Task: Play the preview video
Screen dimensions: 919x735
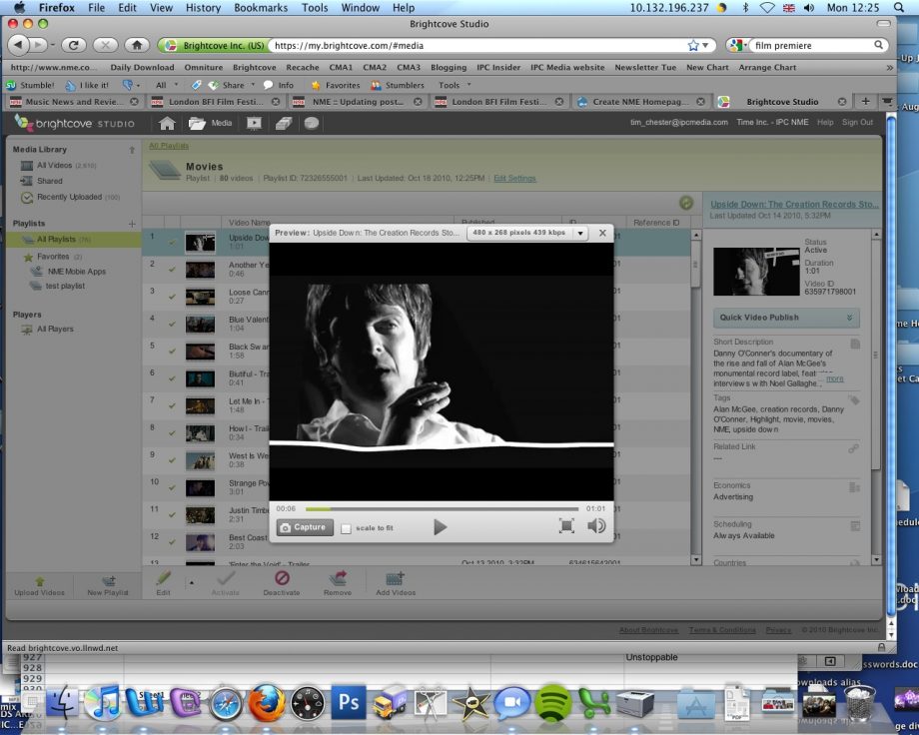Action: point(441,527)
